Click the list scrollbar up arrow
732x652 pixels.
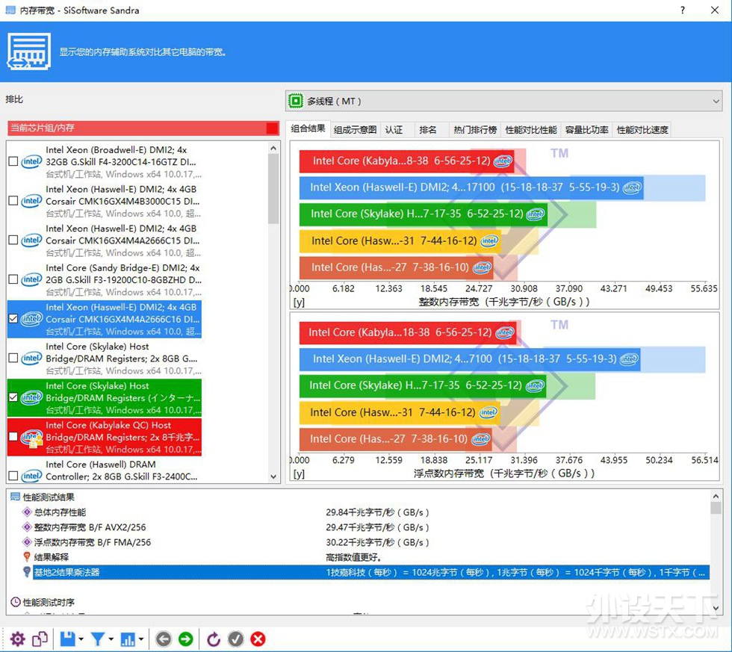pyautogui.click(x=273, y=148)
